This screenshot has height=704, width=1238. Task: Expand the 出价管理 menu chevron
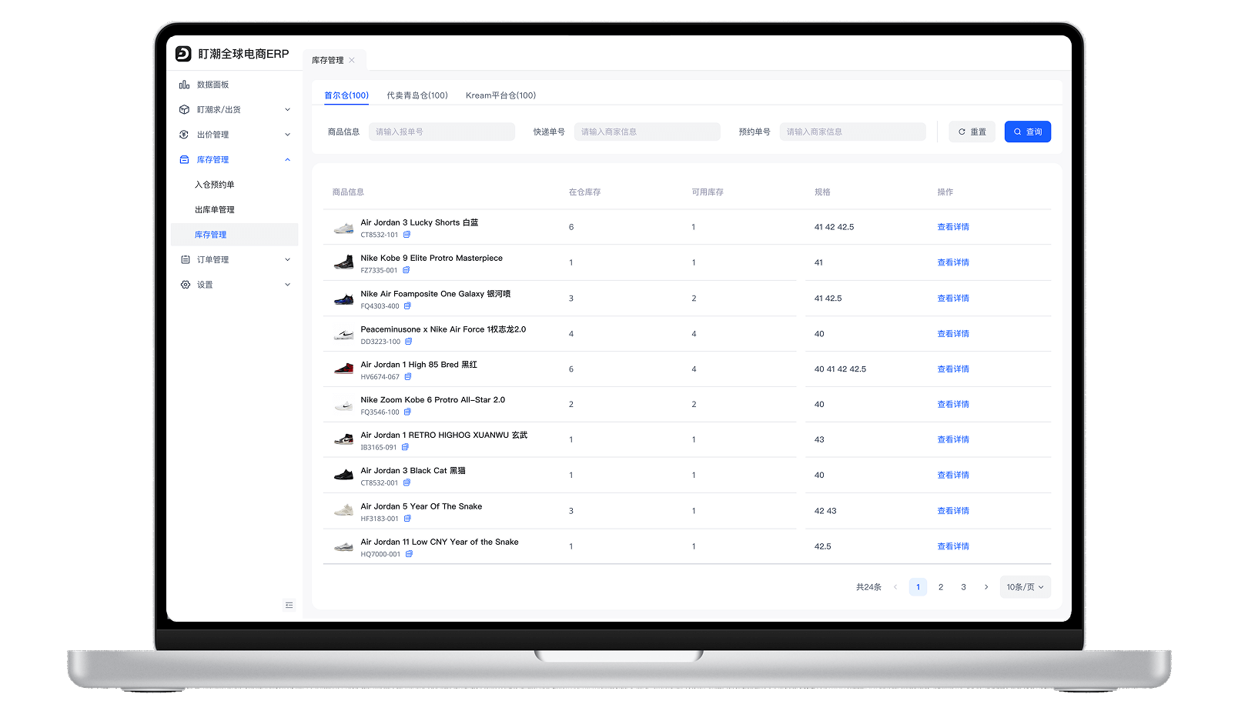(288, 135)
